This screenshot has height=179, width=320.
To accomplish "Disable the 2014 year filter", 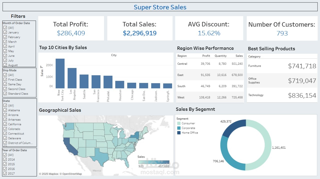I will [x=5, y=159].
